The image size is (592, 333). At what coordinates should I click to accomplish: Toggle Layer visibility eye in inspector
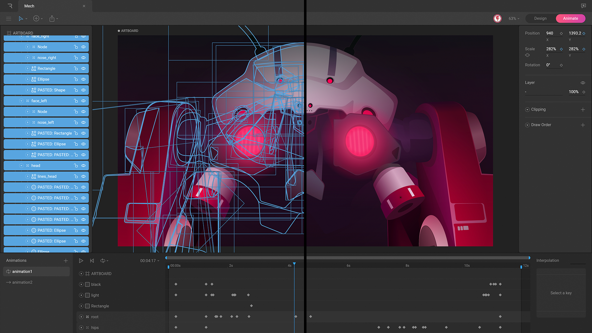click(583, 83)
